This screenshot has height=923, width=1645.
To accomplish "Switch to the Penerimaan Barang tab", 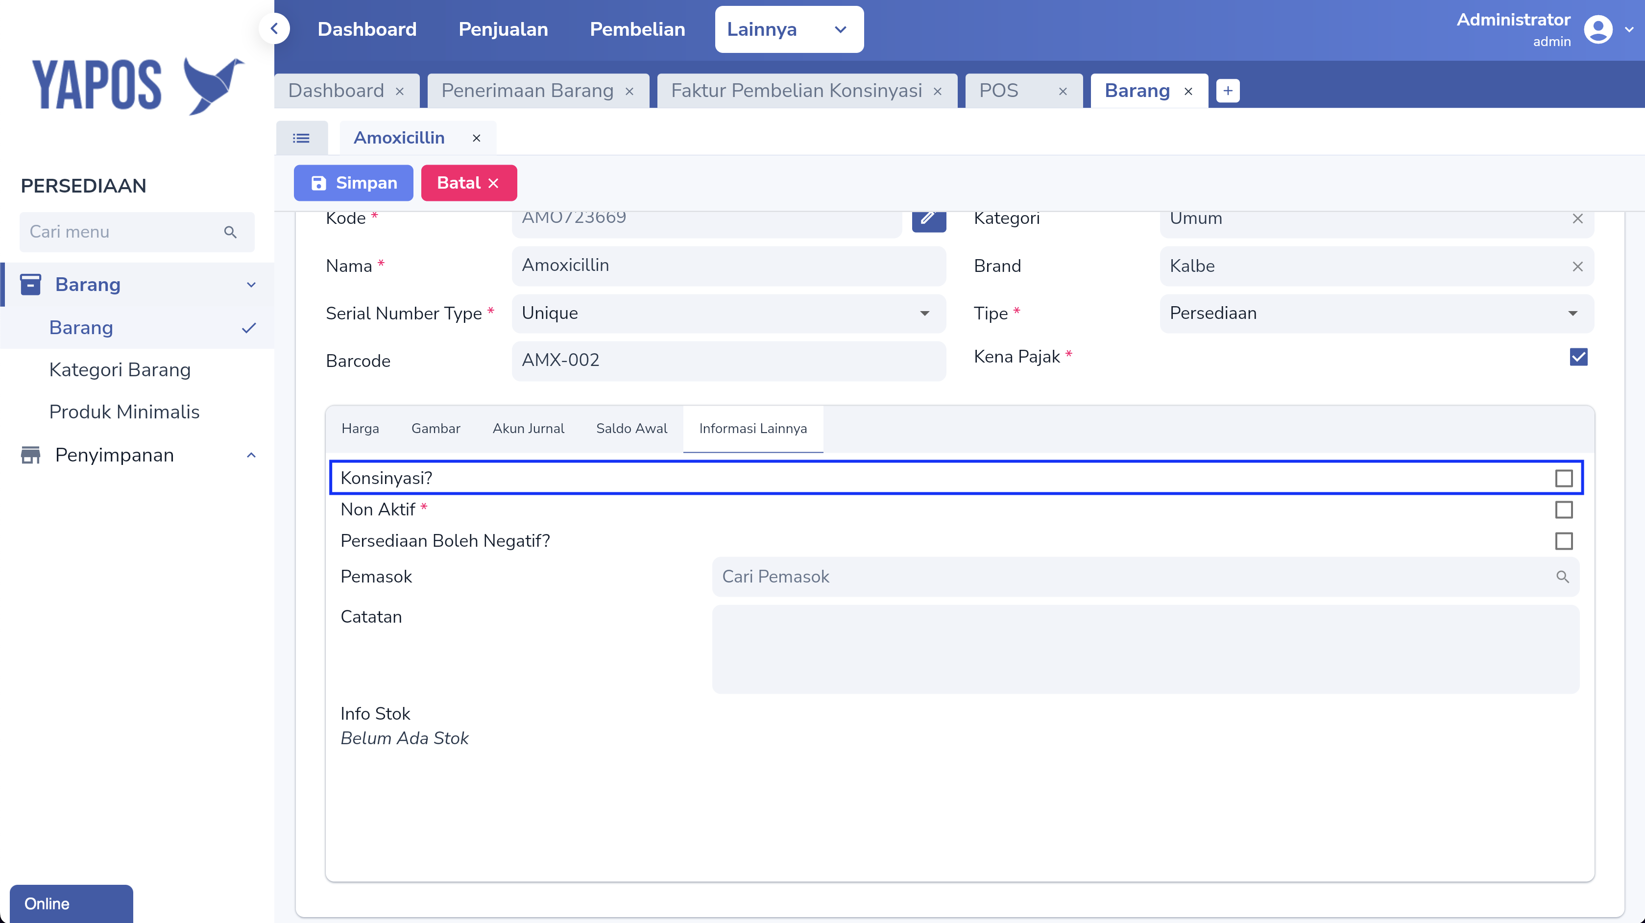I will 527,91.
